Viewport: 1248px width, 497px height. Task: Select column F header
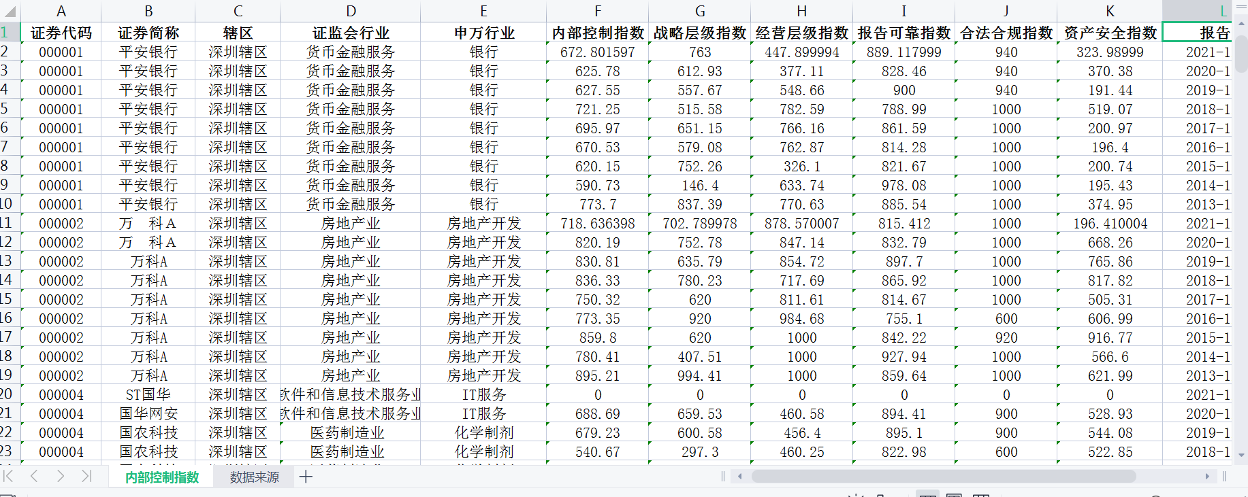pyautogui.click(x=598, y=12)
